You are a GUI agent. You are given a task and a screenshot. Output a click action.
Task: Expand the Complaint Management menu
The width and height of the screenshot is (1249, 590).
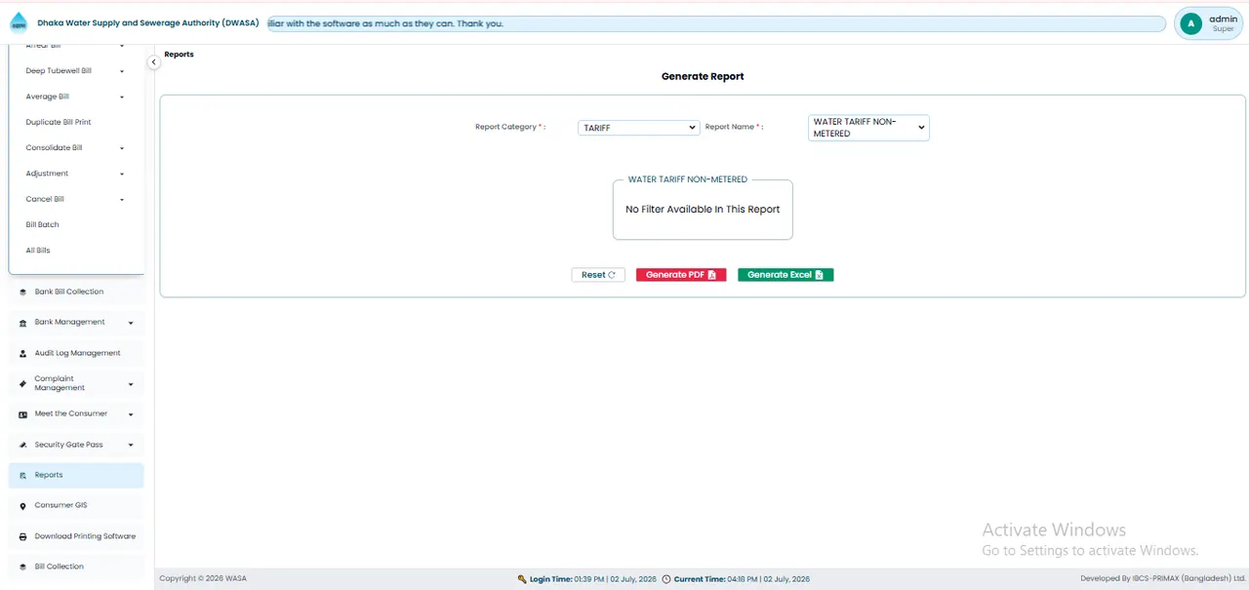click(131, 383)
